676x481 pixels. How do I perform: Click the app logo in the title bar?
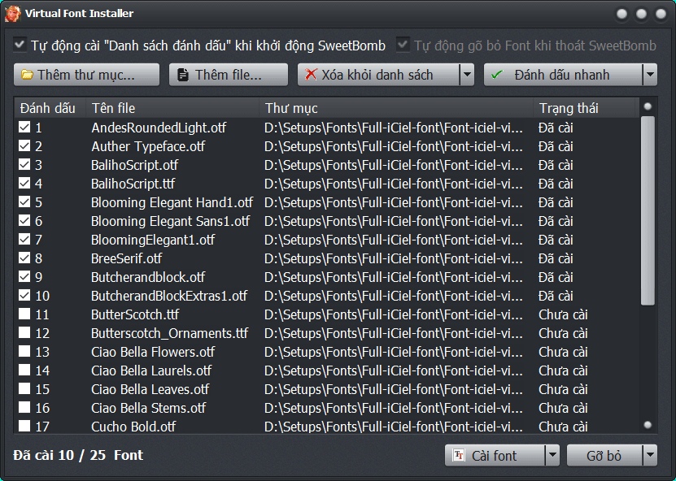pos(13,13)
